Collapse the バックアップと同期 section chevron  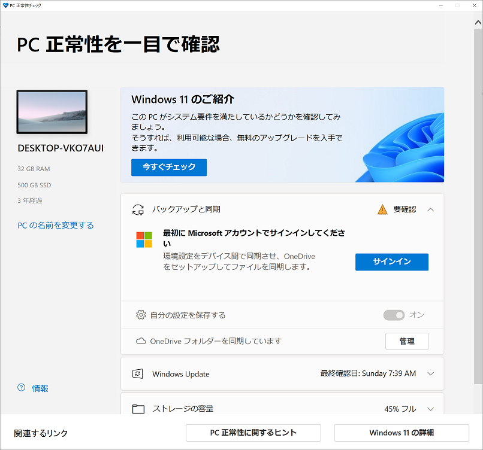pos(431,210)
